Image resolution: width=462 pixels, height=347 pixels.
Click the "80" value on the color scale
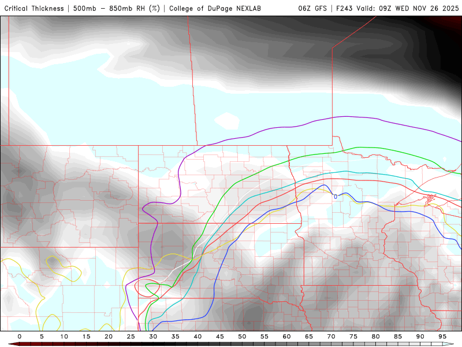(376, 337)
